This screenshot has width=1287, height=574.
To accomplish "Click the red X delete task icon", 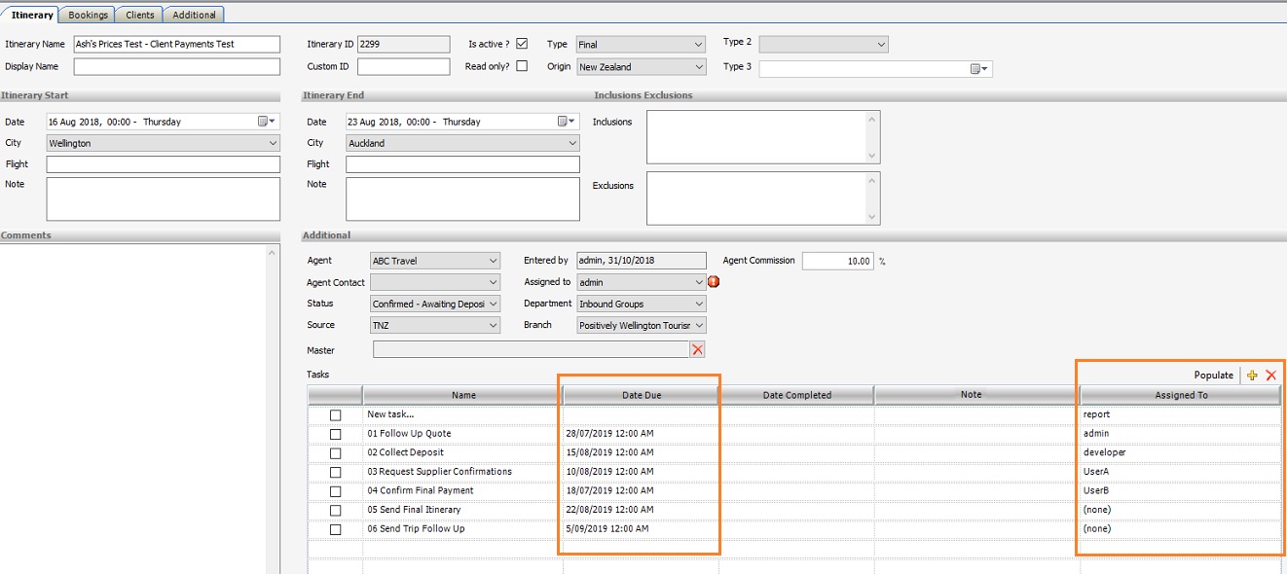I will 1270,376.
